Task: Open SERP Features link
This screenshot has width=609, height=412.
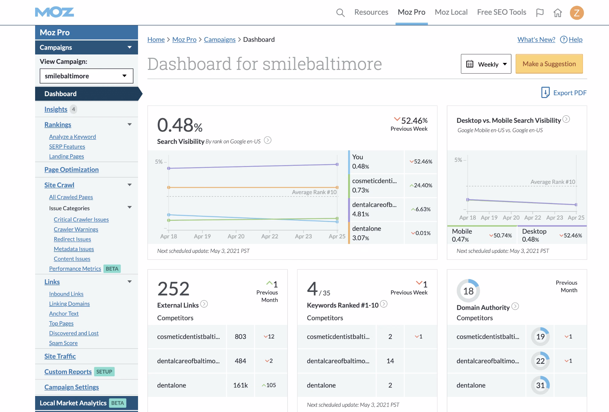Action: pos(67,146)
